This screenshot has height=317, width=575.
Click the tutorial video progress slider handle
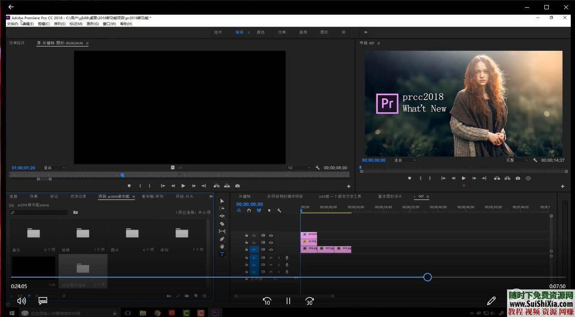[x=427, y=277]
